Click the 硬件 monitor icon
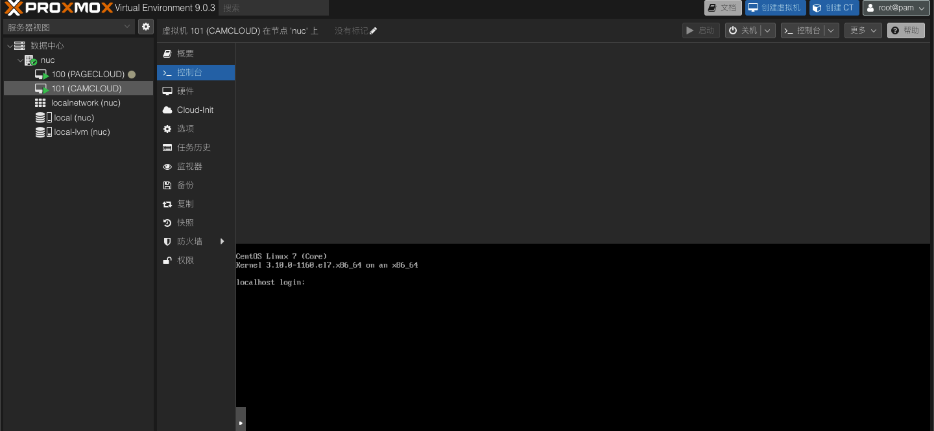Viewport: 934px width, 431px height. [x=167, y=91]
